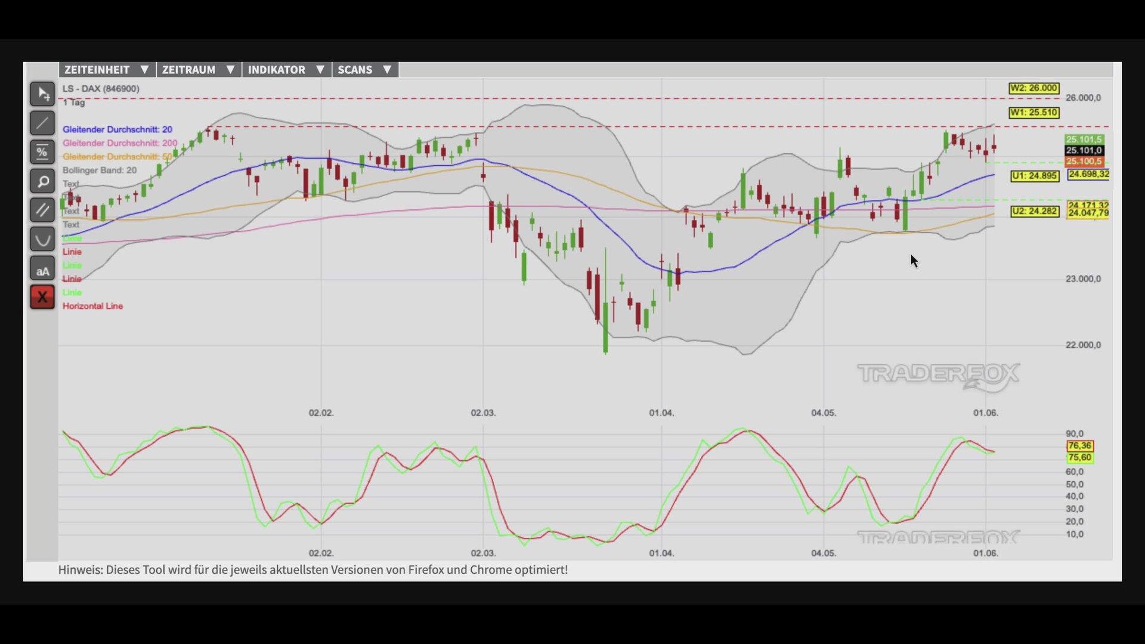Select the cursor pointer tool

[x=42, y=94]
